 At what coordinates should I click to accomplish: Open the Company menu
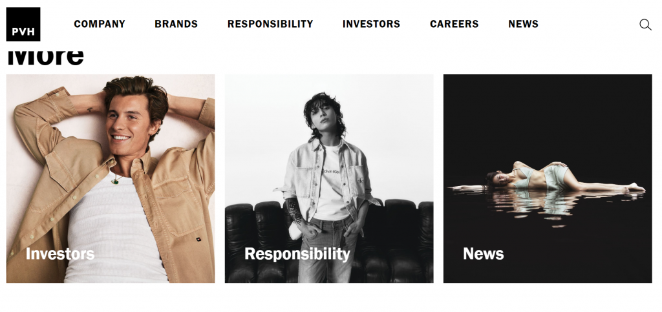coord(100,24)
